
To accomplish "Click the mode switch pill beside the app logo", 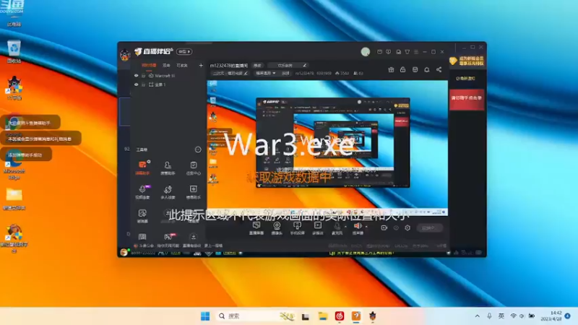I will (184, 51).
